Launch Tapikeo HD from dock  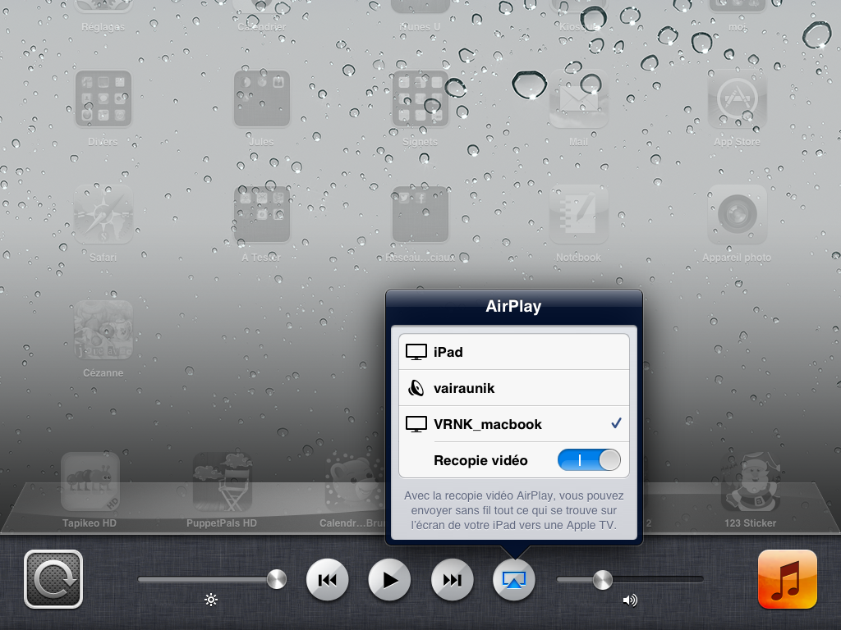coord(90,482)
